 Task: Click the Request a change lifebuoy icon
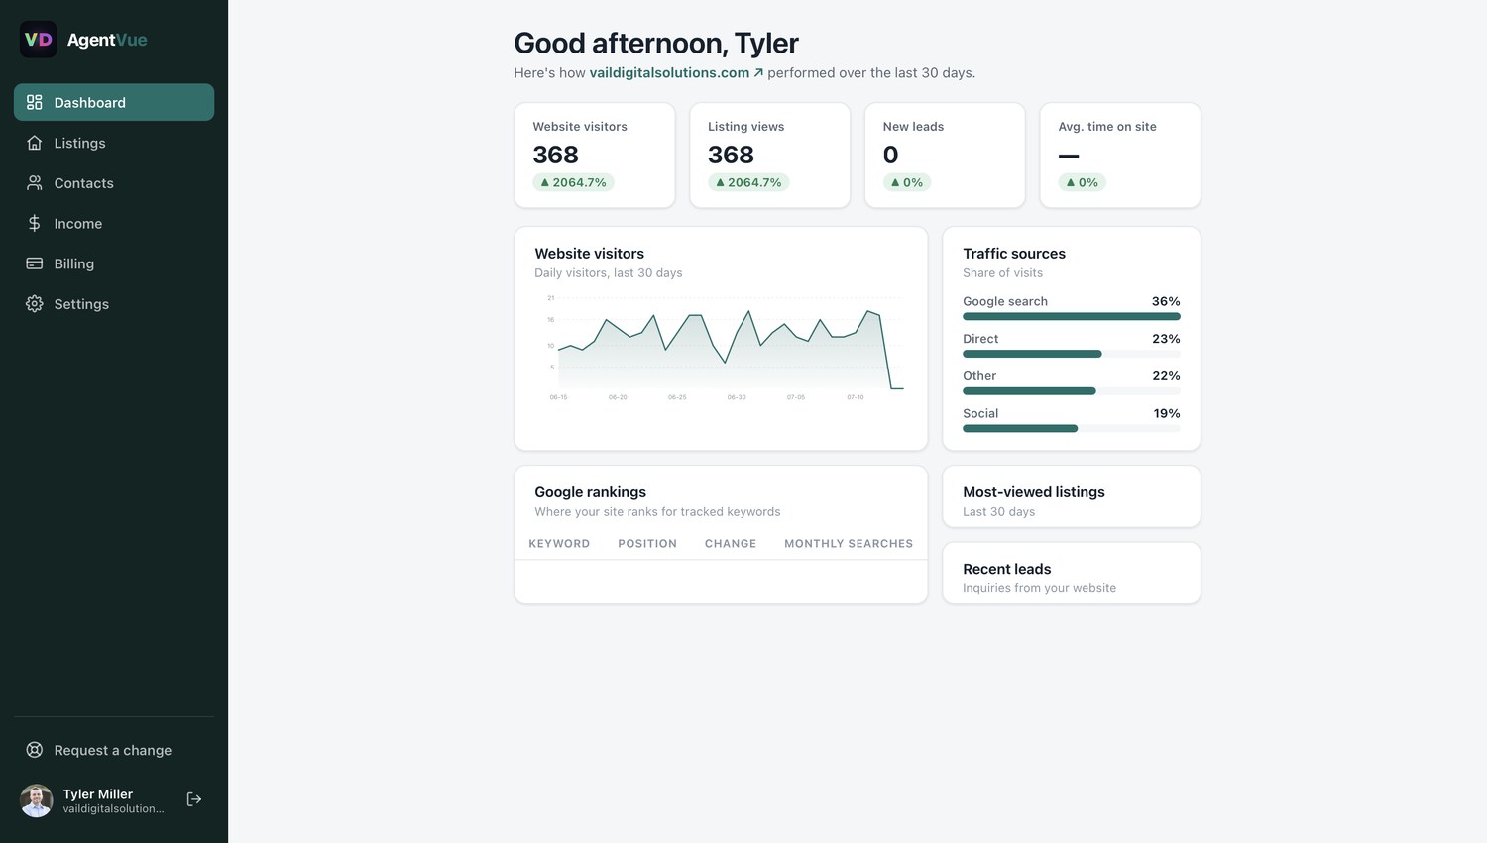pos(35,750)
